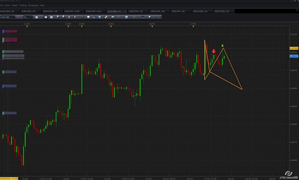This screenshot has height=180, width=299.
Task: Click the Zoom In magnifier icon
Action: (58, 17)
